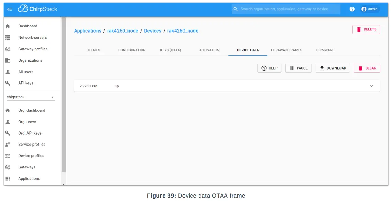
Task: Click the help question mark icon in header
Action: 352,9
